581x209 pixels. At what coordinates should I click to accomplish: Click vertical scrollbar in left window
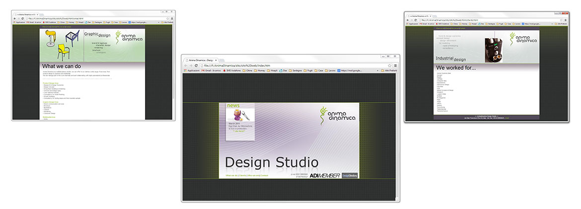coord(174,72)
